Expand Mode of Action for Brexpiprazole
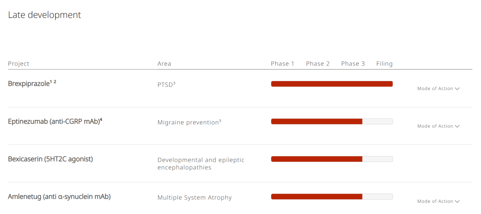Viewport: 481px width, 214px height. click(x=438, y=89)
